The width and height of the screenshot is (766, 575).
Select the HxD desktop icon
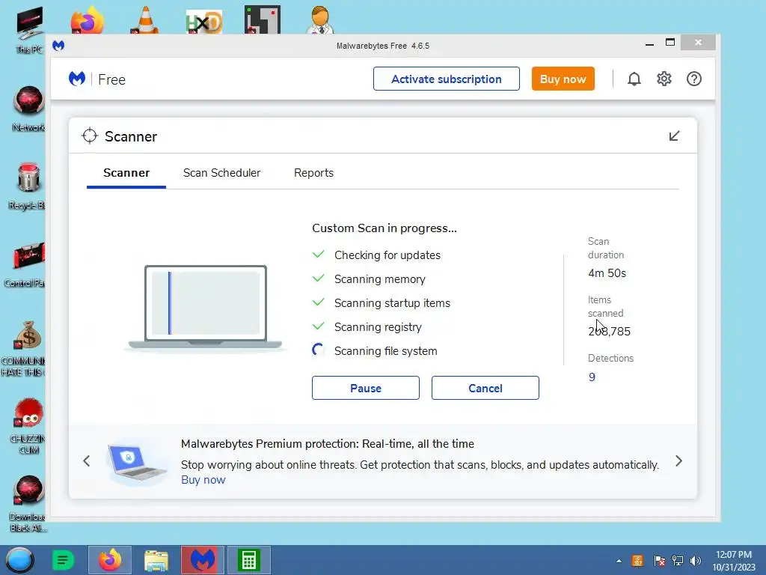click(x=203, y=22)
